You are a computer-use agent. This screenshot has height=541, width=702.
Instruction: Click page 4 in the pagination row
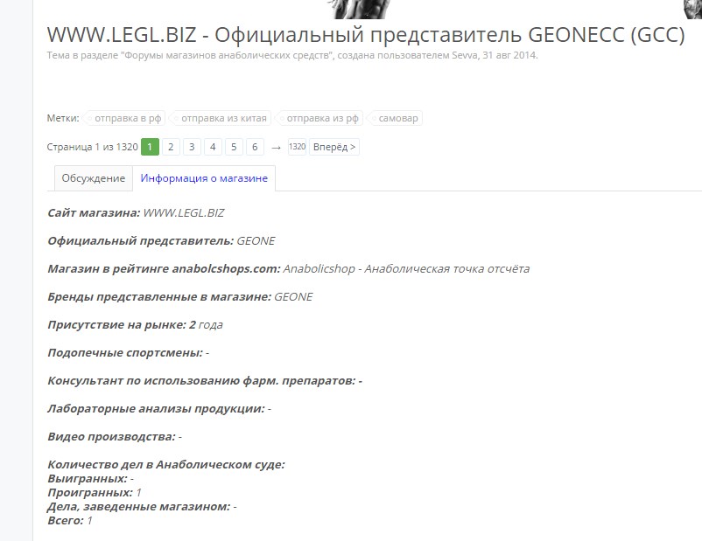(x=212, y=147)
